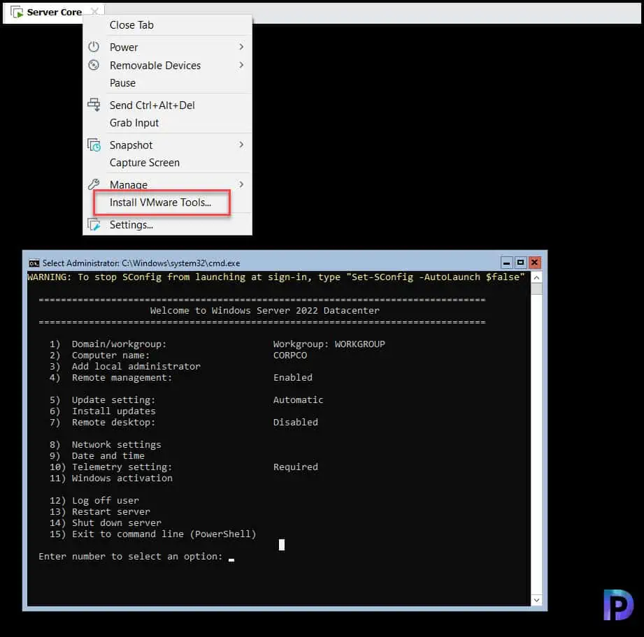Click the cmd scrollbar thumb
644x637 pixels.
pyautogui.click(x=536, y=288)
